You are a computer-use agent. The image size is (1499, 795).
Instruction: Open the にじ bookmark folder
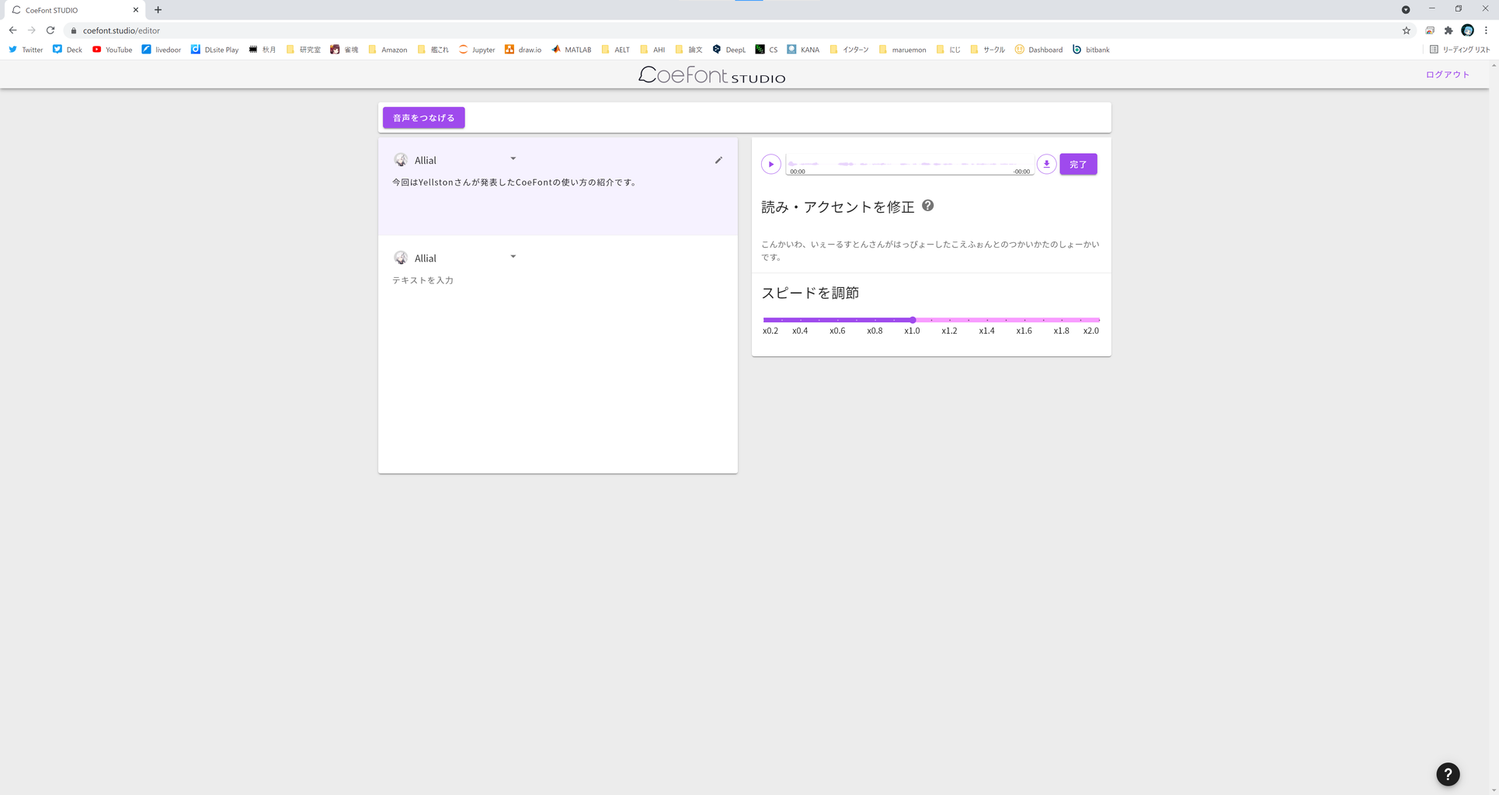click(x=948, y=50)
